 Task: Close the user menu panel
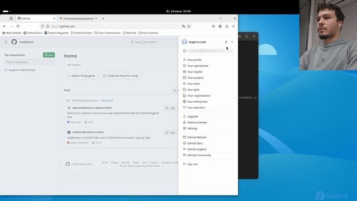pos(232,42)
